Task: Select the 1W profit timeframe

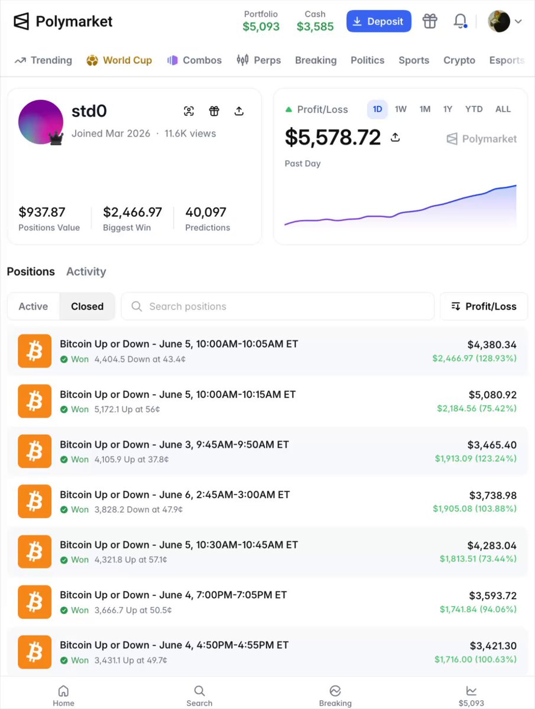Action: (401, 109)
